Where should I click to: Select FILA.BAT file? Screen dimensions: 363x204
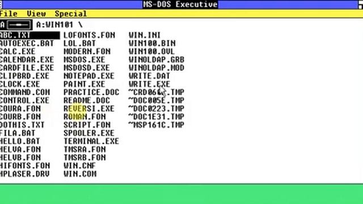click(18, 133)
